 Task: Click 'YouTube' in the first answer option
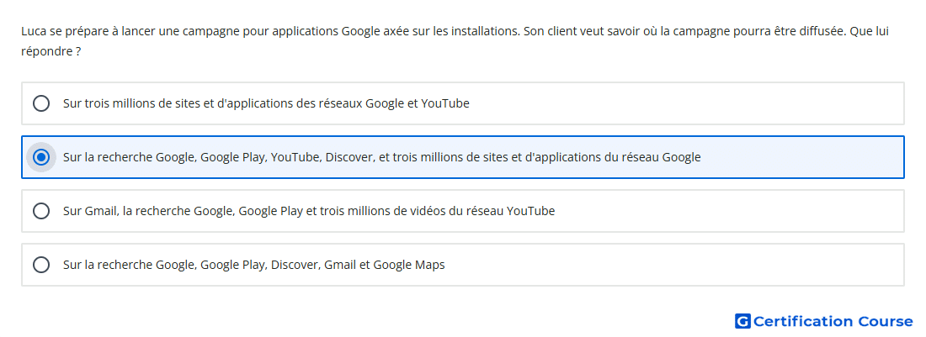[x=445, y=103]
